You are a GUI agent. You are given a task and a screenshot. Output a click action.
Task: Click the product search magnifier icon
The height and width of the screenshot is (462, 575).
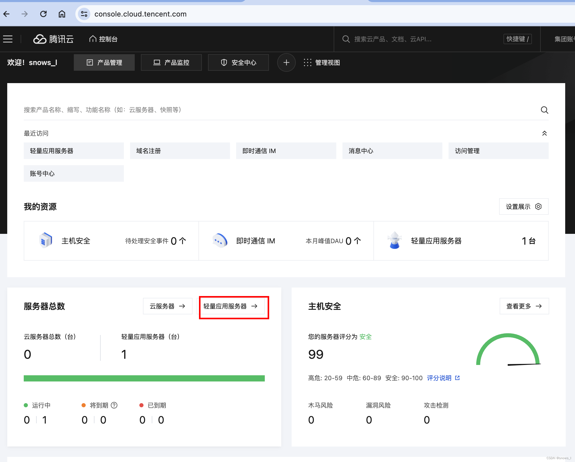coord(544,110)
